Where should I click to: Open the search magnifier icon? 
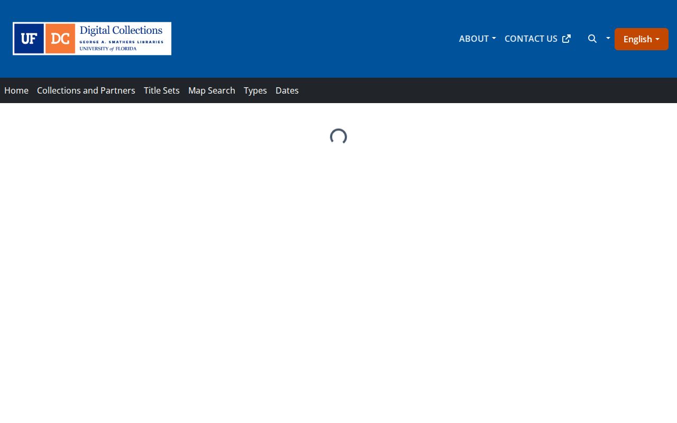click(x=592, y=39)
